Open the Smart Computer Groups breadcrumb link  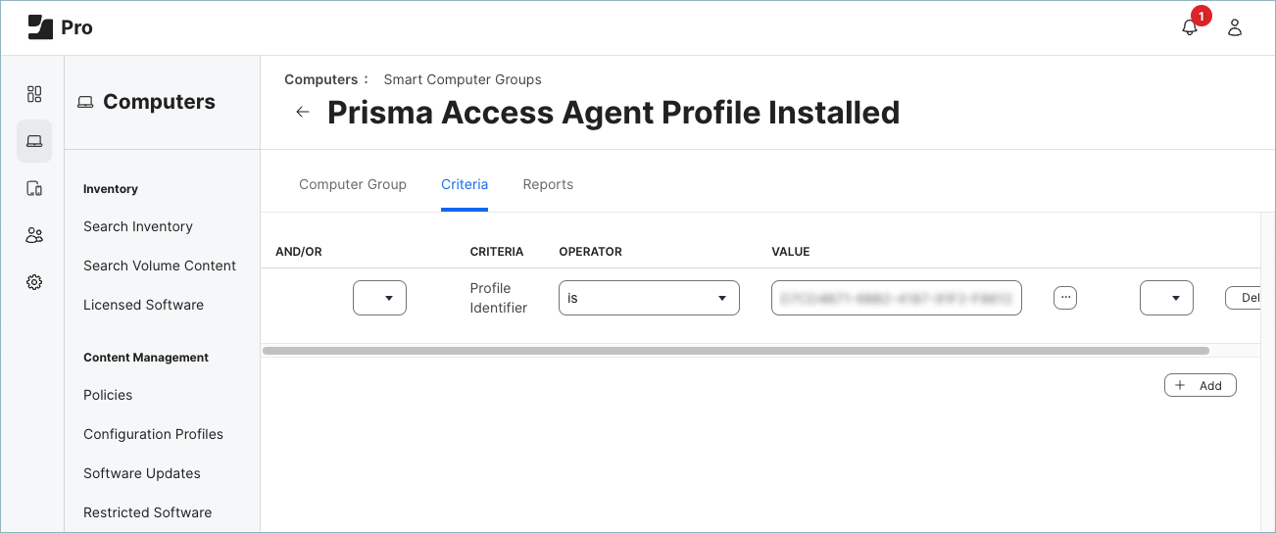point(463,79)
